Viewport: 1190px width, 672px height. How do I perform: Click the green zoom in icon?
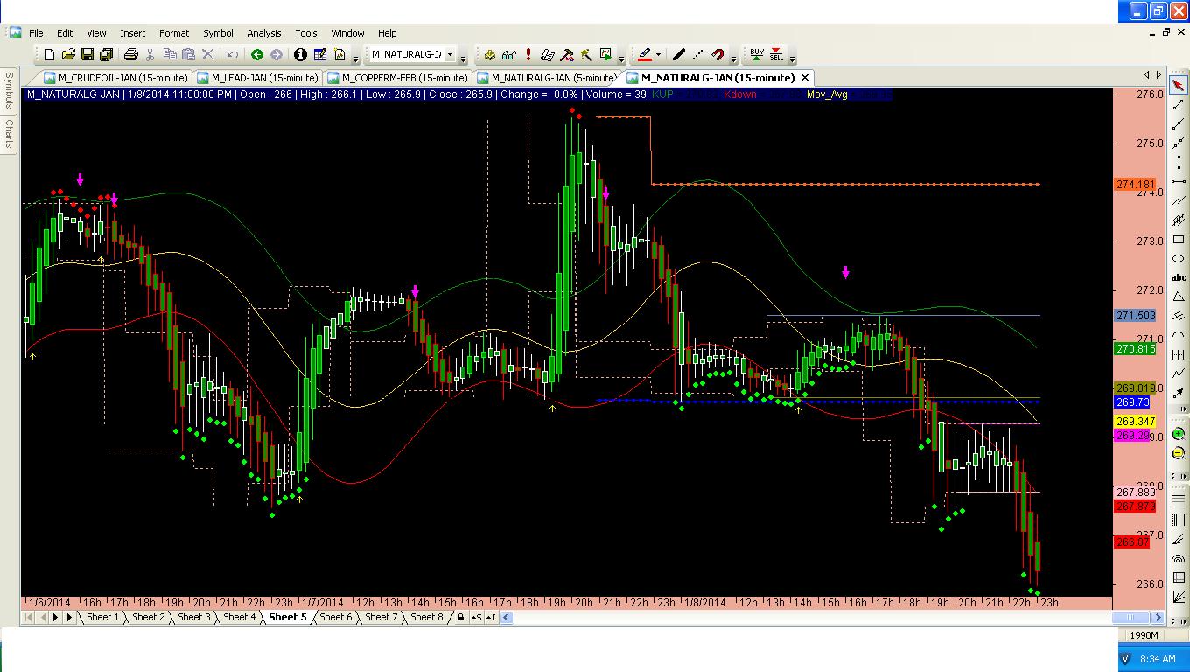click(1179, 435)
